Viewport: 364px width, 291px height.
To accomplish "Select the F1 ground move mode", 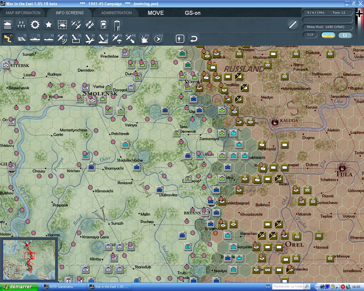I will tap(8, 39).
